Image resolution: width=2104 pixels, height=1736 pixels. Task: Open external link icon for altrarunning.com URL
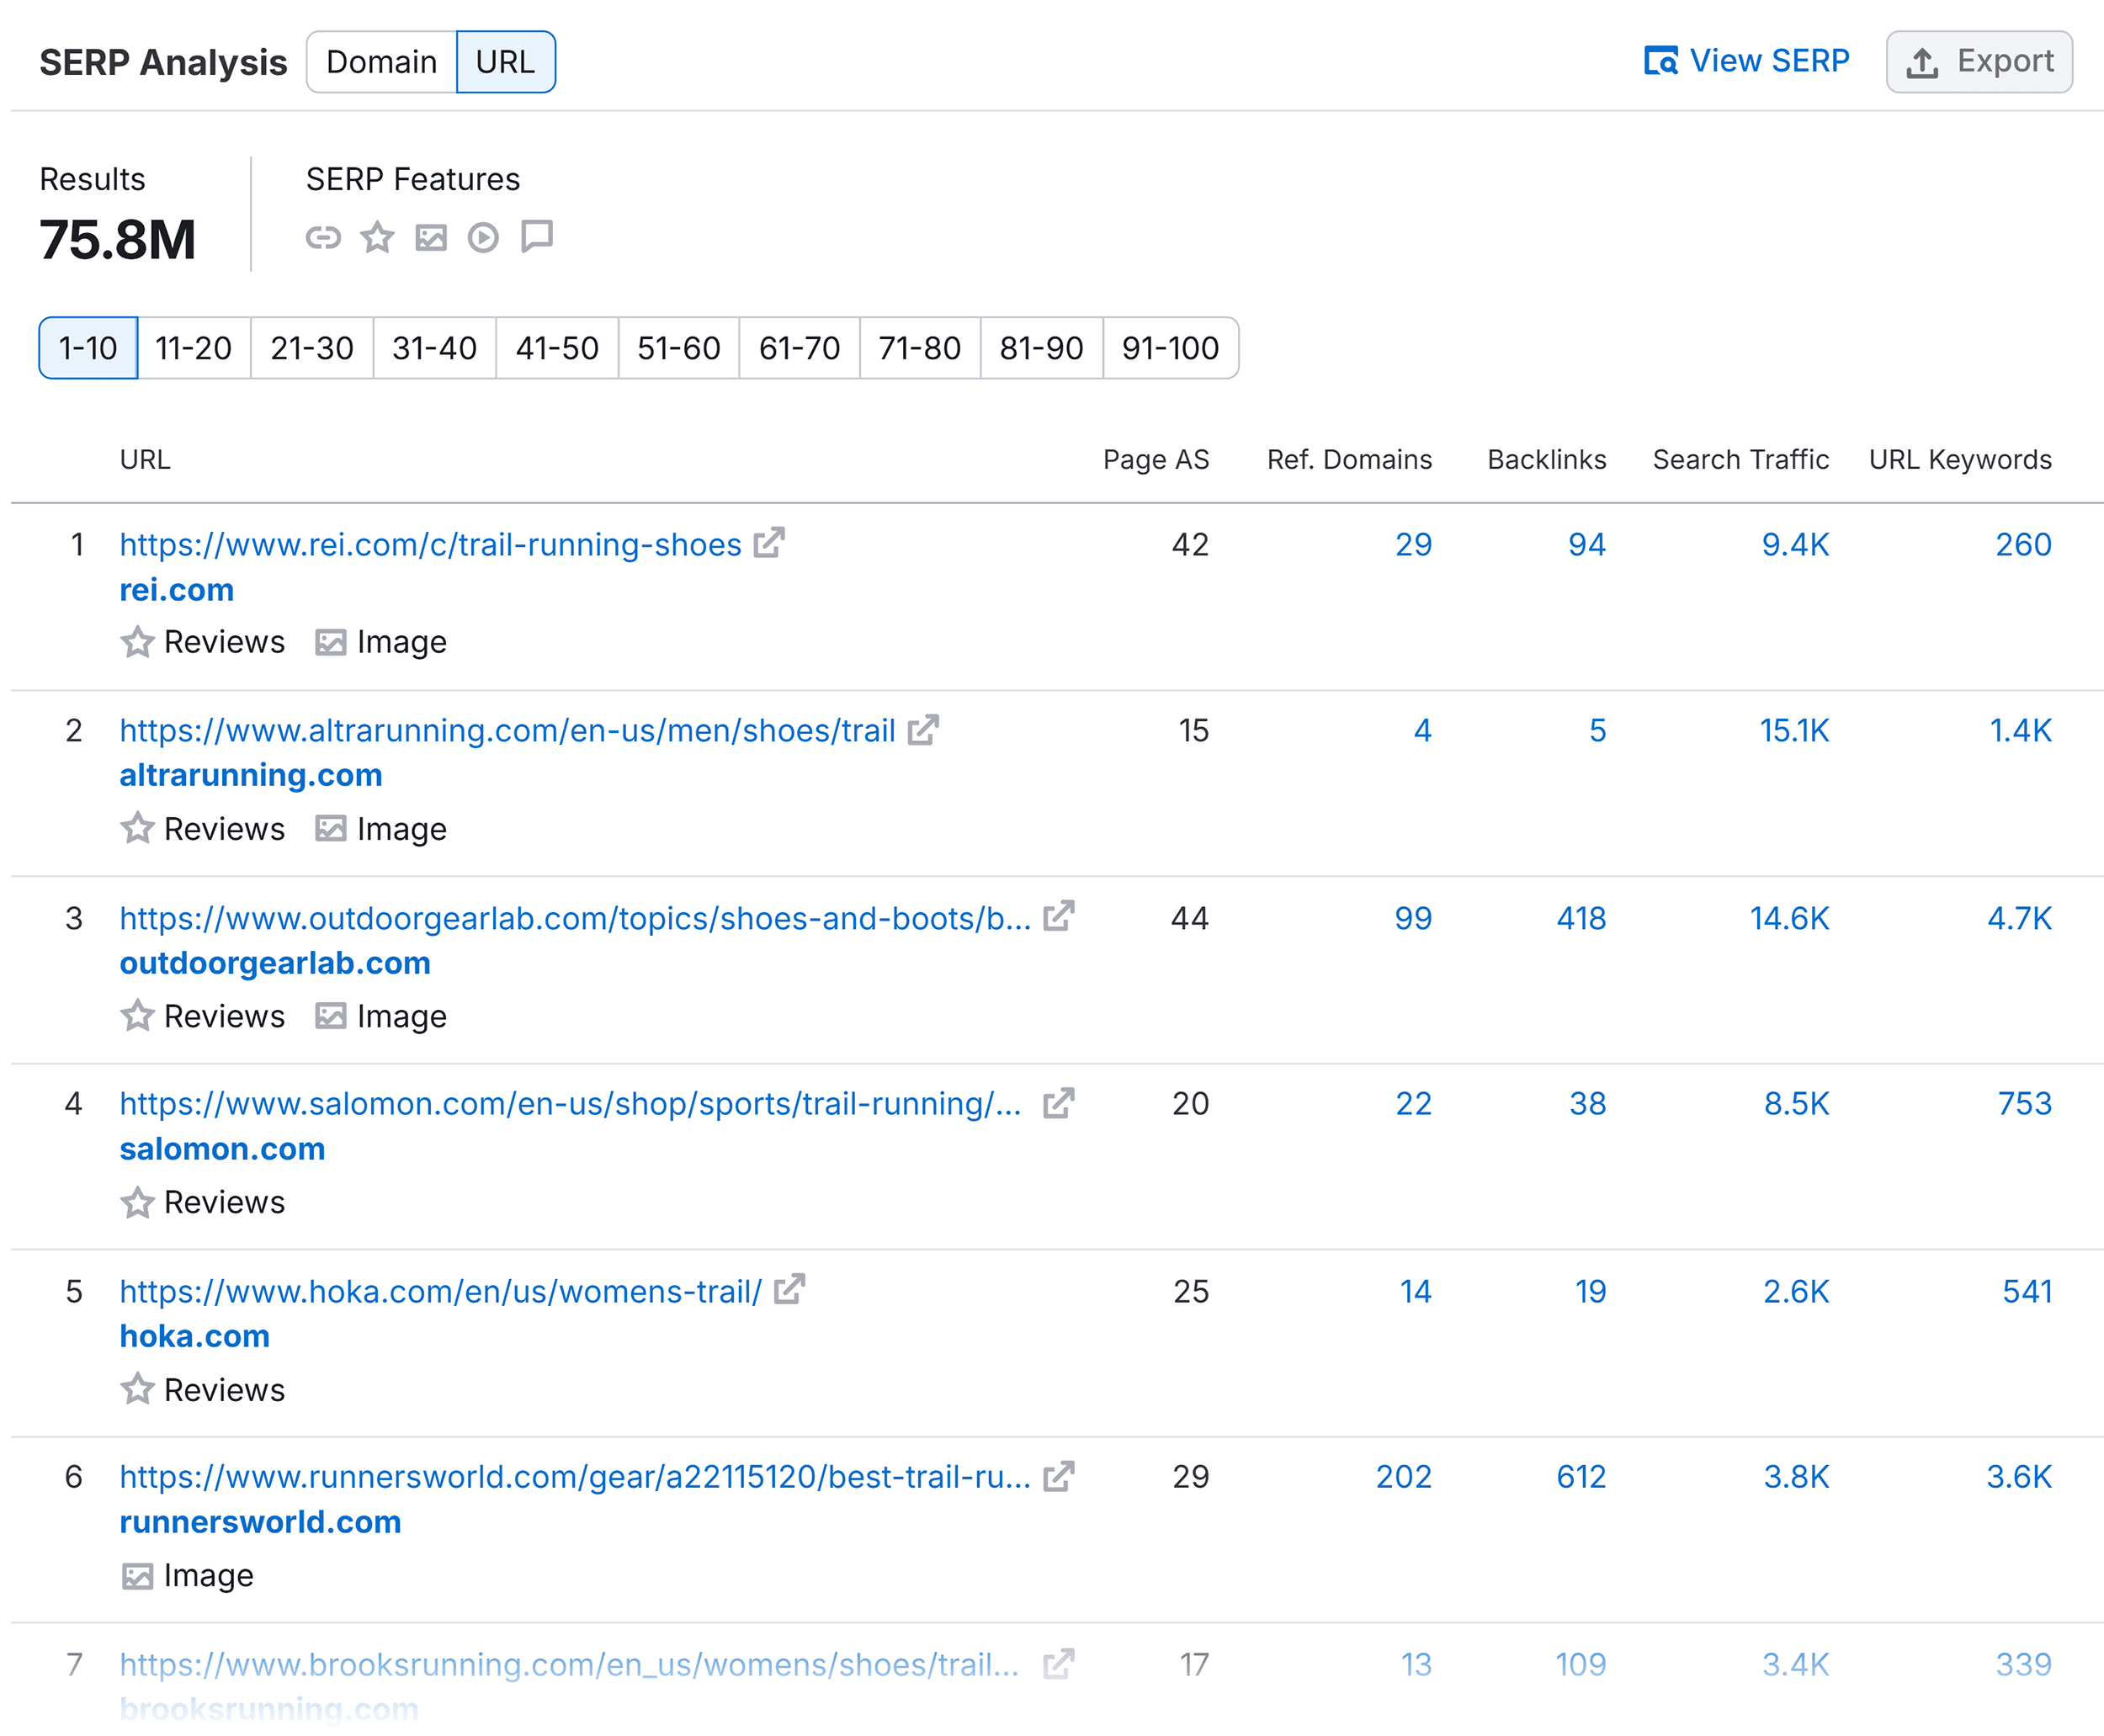pyautogui.click(x=923, y=730)
